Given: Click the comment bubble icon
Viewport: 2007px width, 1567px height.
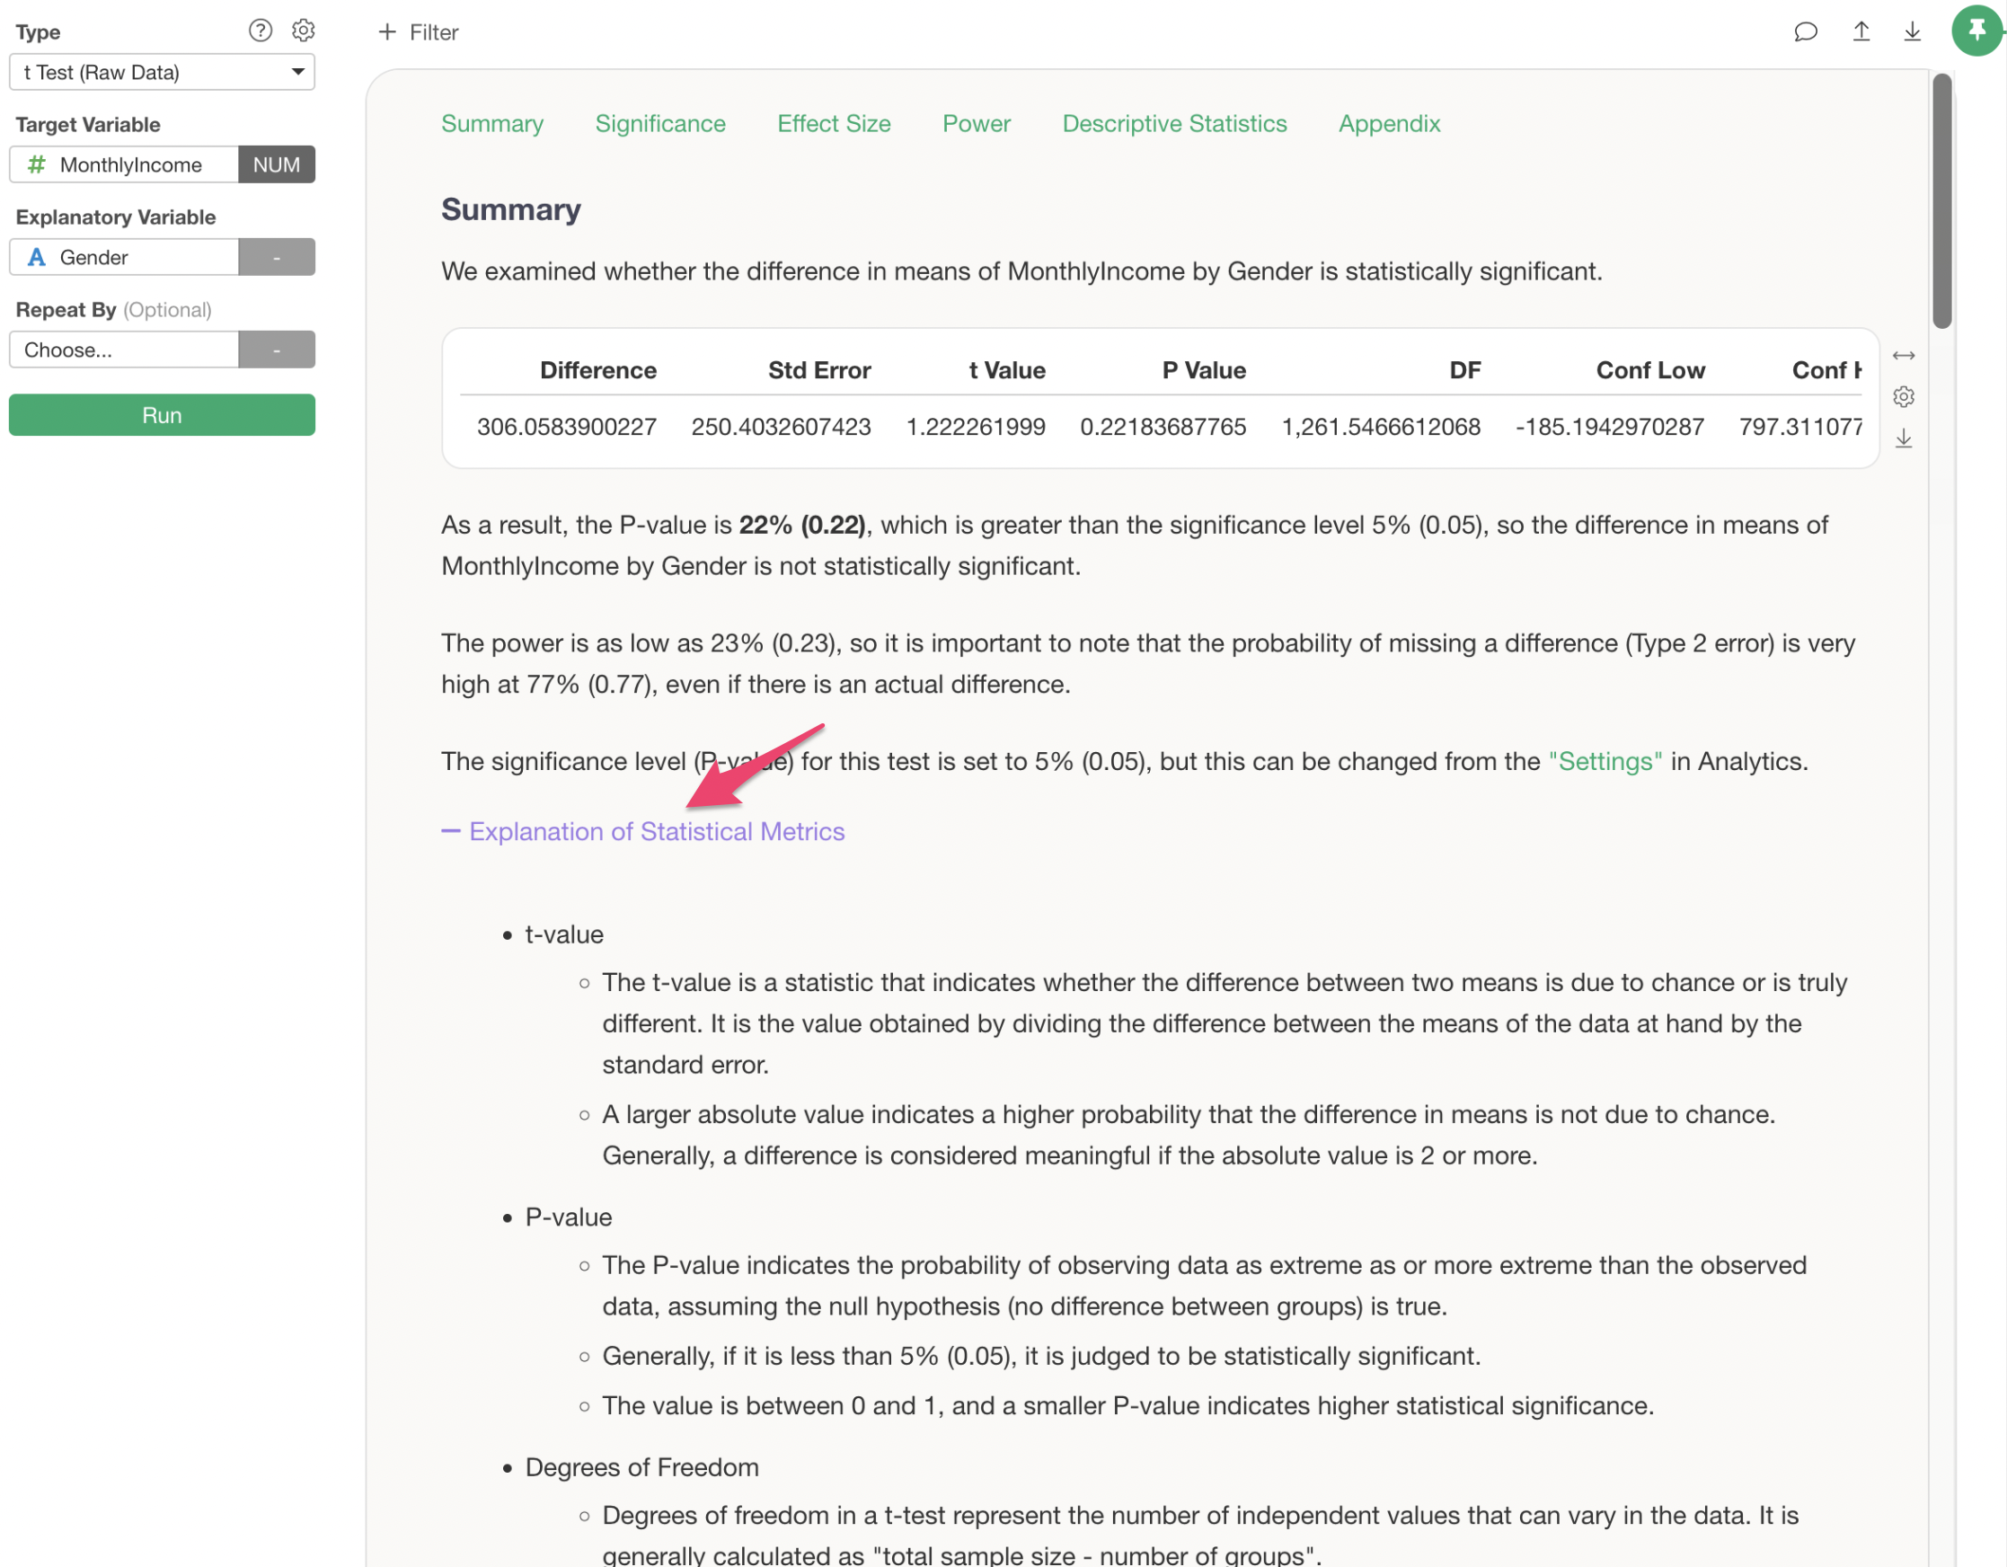Looking at the screenshot, I should pyautogui.click(x=1805, y=32).
